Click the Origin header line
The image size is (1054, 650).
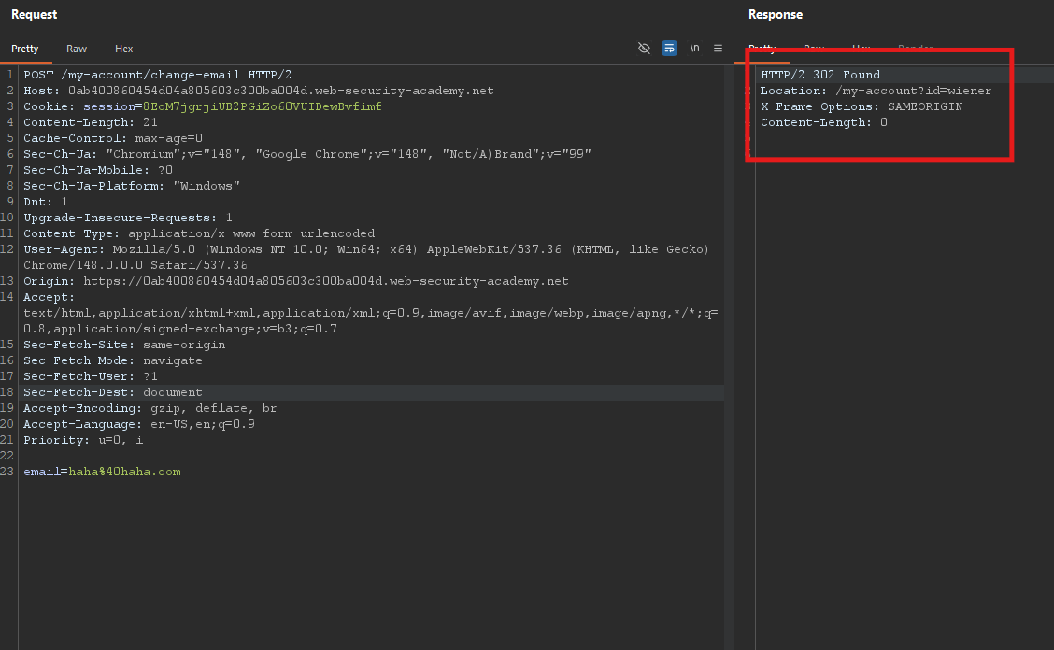tap(296, 282)
